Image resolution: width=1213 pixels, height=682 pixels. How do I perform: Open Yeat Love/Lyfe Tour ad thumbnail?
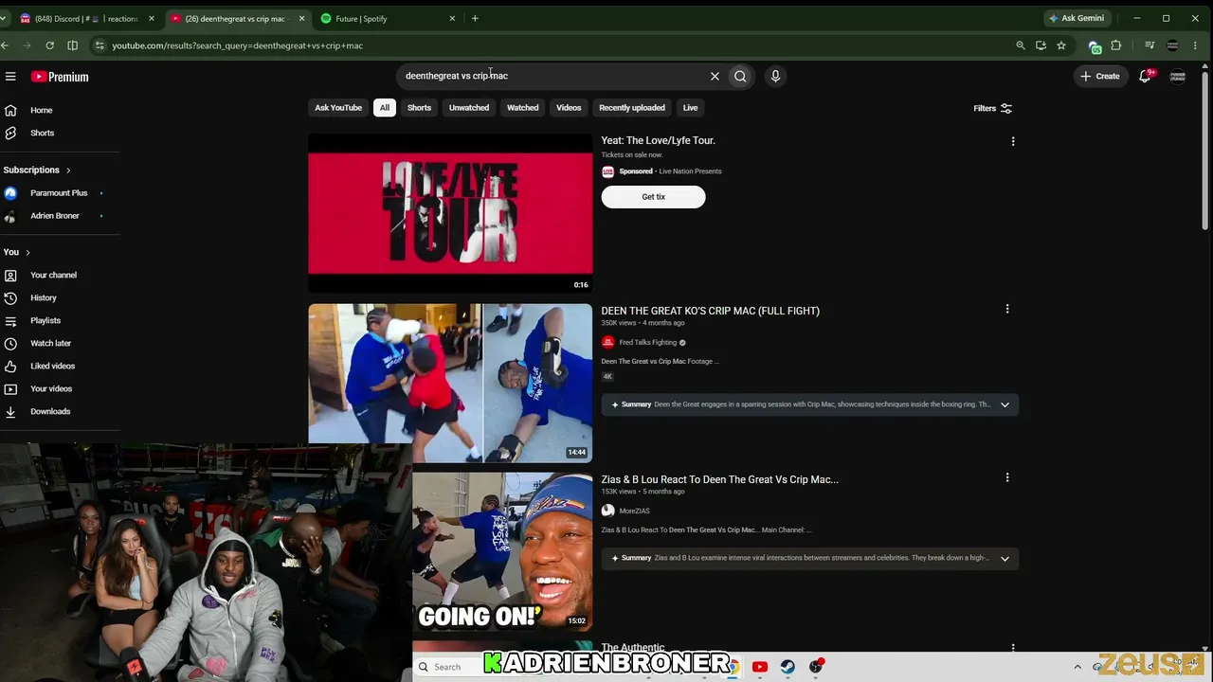pos(450,213)
